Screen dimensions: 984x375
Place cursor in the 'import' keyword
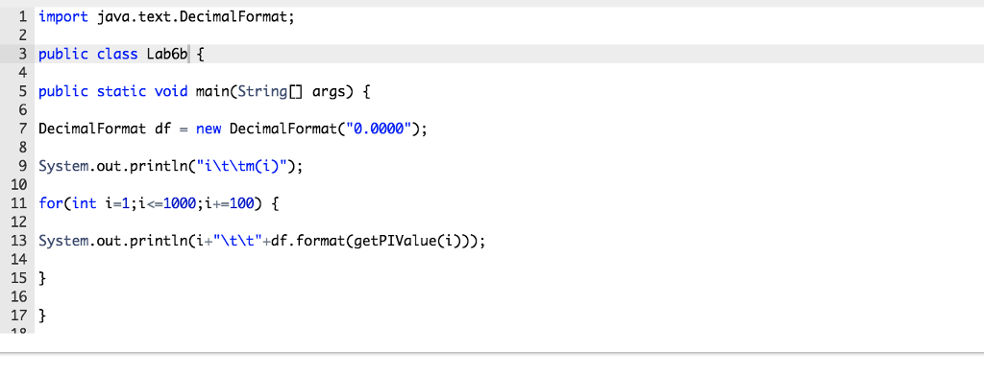click(x=63, y=17)
